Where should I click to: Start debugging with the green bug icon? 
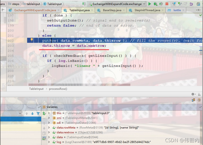pyautogui.click(x=155, y=4)
